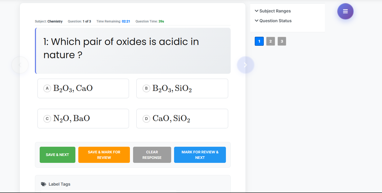Viewport: 382px width, 193px height.
Task: Click the right arrow to go next question
Action: (x=245, y=65)
